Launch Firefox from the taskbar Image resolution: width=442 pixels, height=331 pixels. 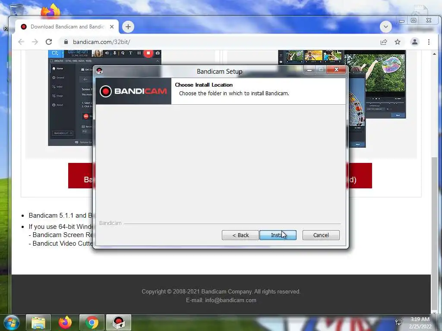(65, 322)
